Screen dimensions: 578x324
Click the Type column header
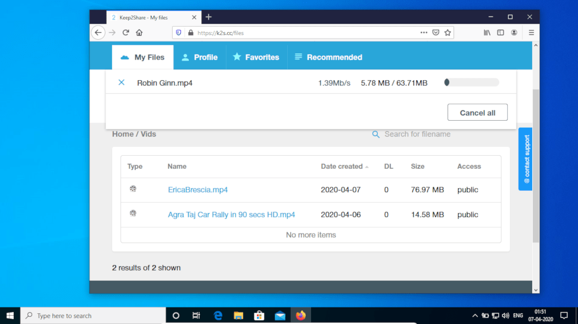point(135,166)
